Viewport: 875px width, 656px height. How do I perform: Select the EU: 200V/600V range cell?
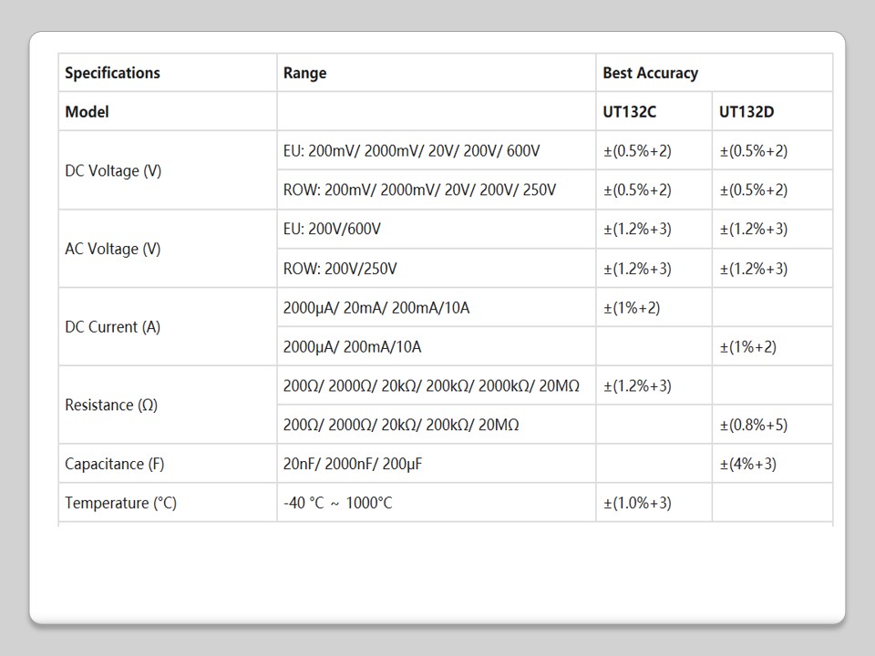[332, 229]
